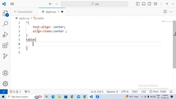Toggle bottom panel layout icon

144,4
